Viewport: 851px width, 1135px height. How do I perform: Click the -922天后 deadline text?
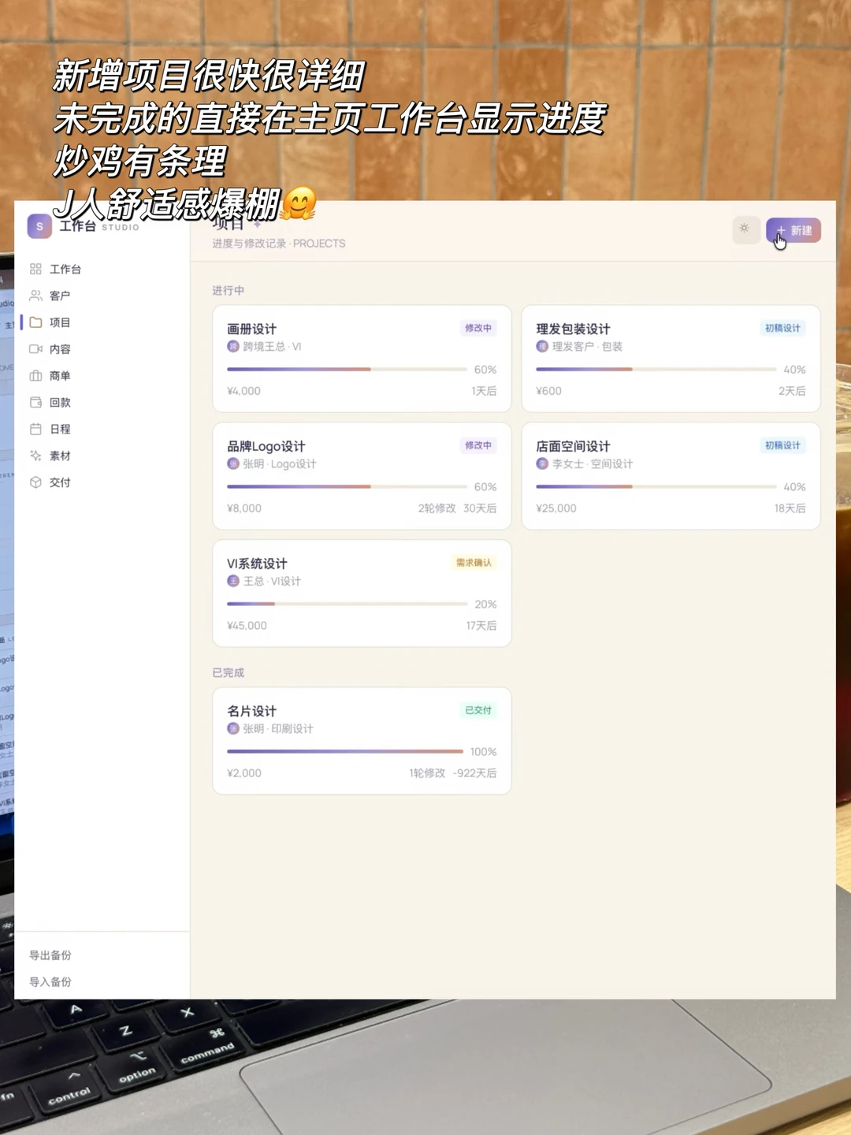point(475,773)
